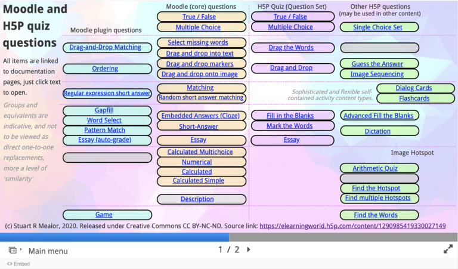Open Moodle core Multiple Choice link
This screenshot has height=269, width=458.
(x=198, y=27)
